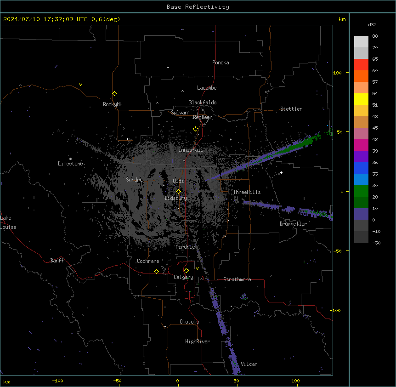Click the RedDeer city label

[x=202, y=117]
